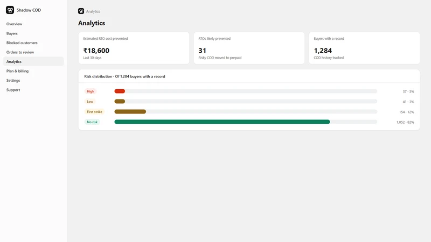Click the Analytics page heading
Screen dimensions: 431x242
click(92, 23)
